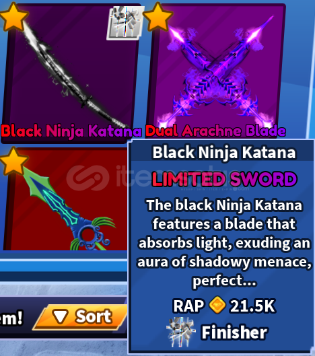This screenshot has height=356, width=315.
Task: Click the star on the red sword card
Action: click(x=14, y=161)
